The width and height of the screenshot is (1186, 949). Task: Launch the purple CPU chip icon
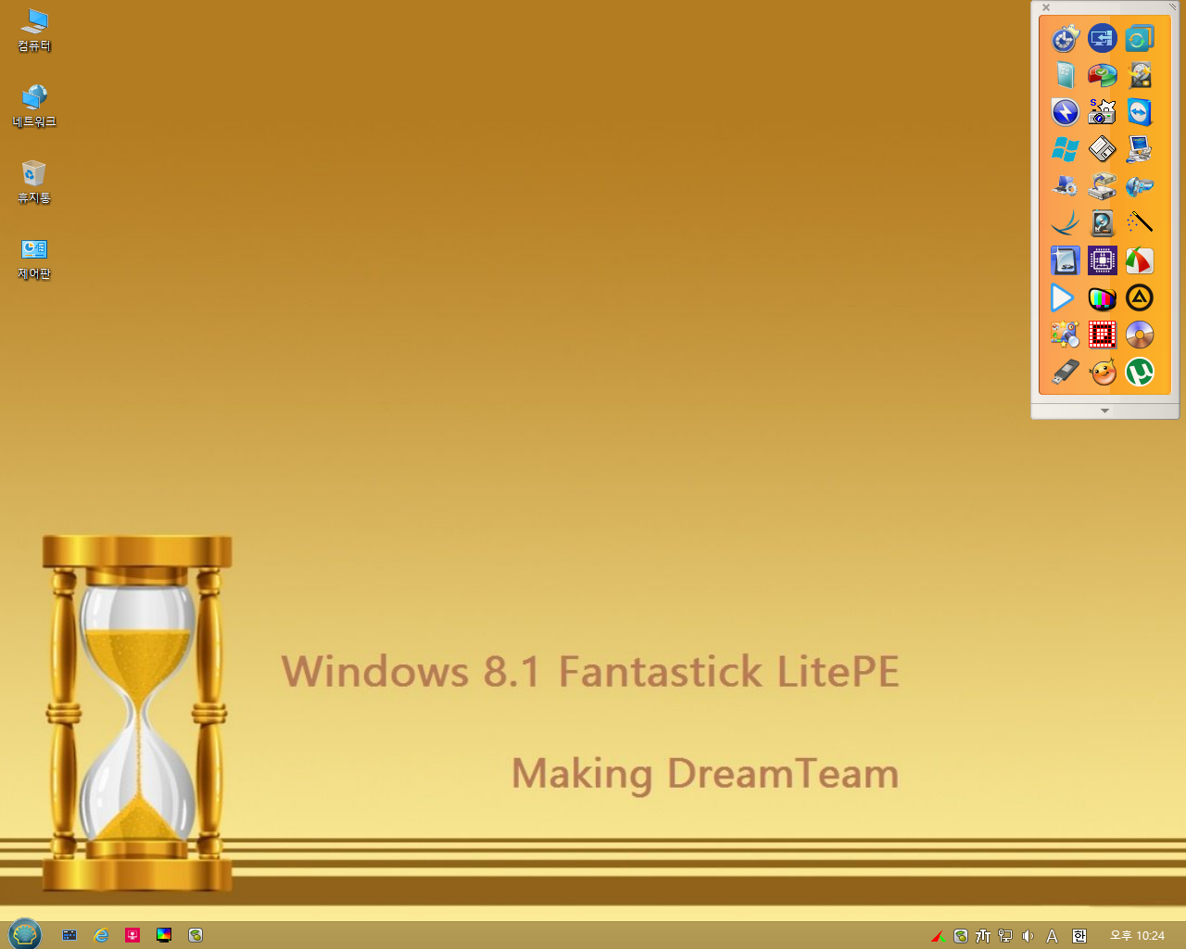1102,260
